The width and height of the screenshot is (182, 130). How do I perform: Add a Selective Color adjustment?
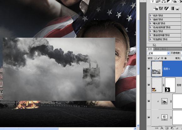tap(177, 8)
